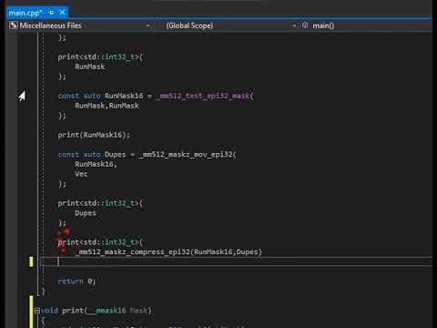Click the Miscellaneous Files project icon

click(13, 26)
